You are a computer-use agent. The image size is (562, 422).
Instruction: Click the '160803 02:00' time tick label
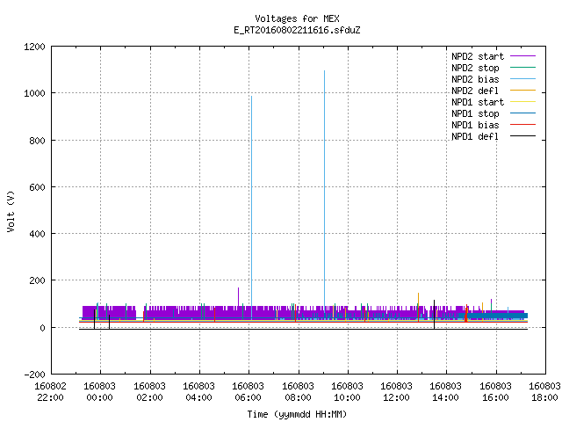149,392
